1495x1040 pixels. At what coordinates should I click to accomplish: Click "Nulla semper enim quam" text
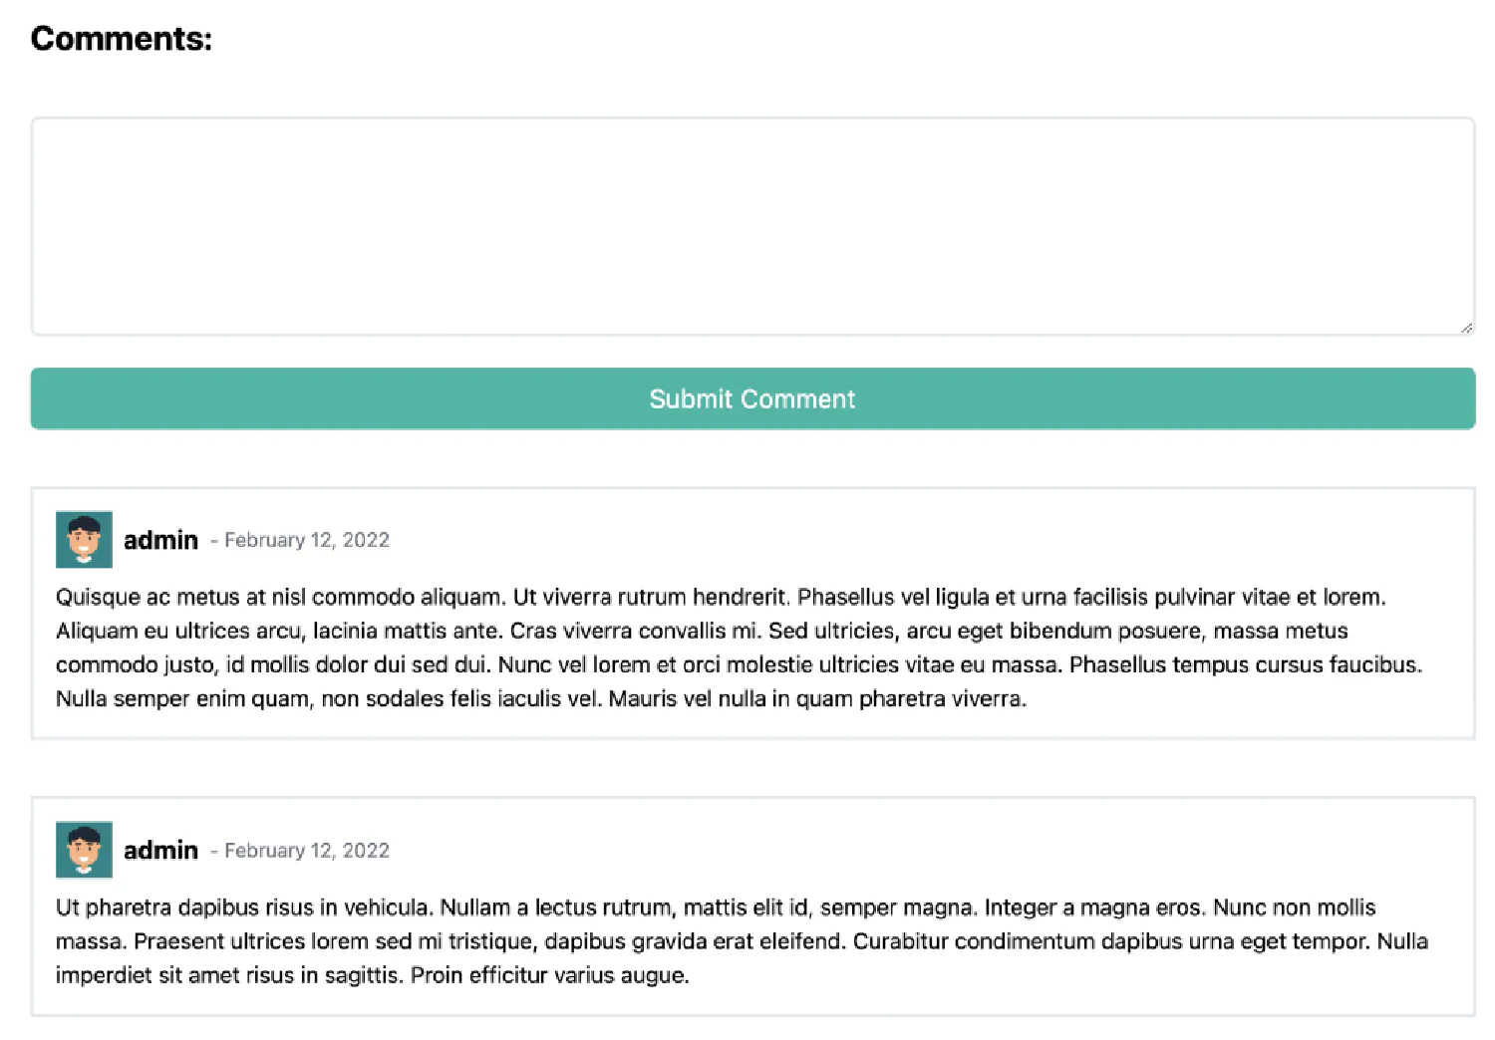pyautogui.click(x=182, y=698)
